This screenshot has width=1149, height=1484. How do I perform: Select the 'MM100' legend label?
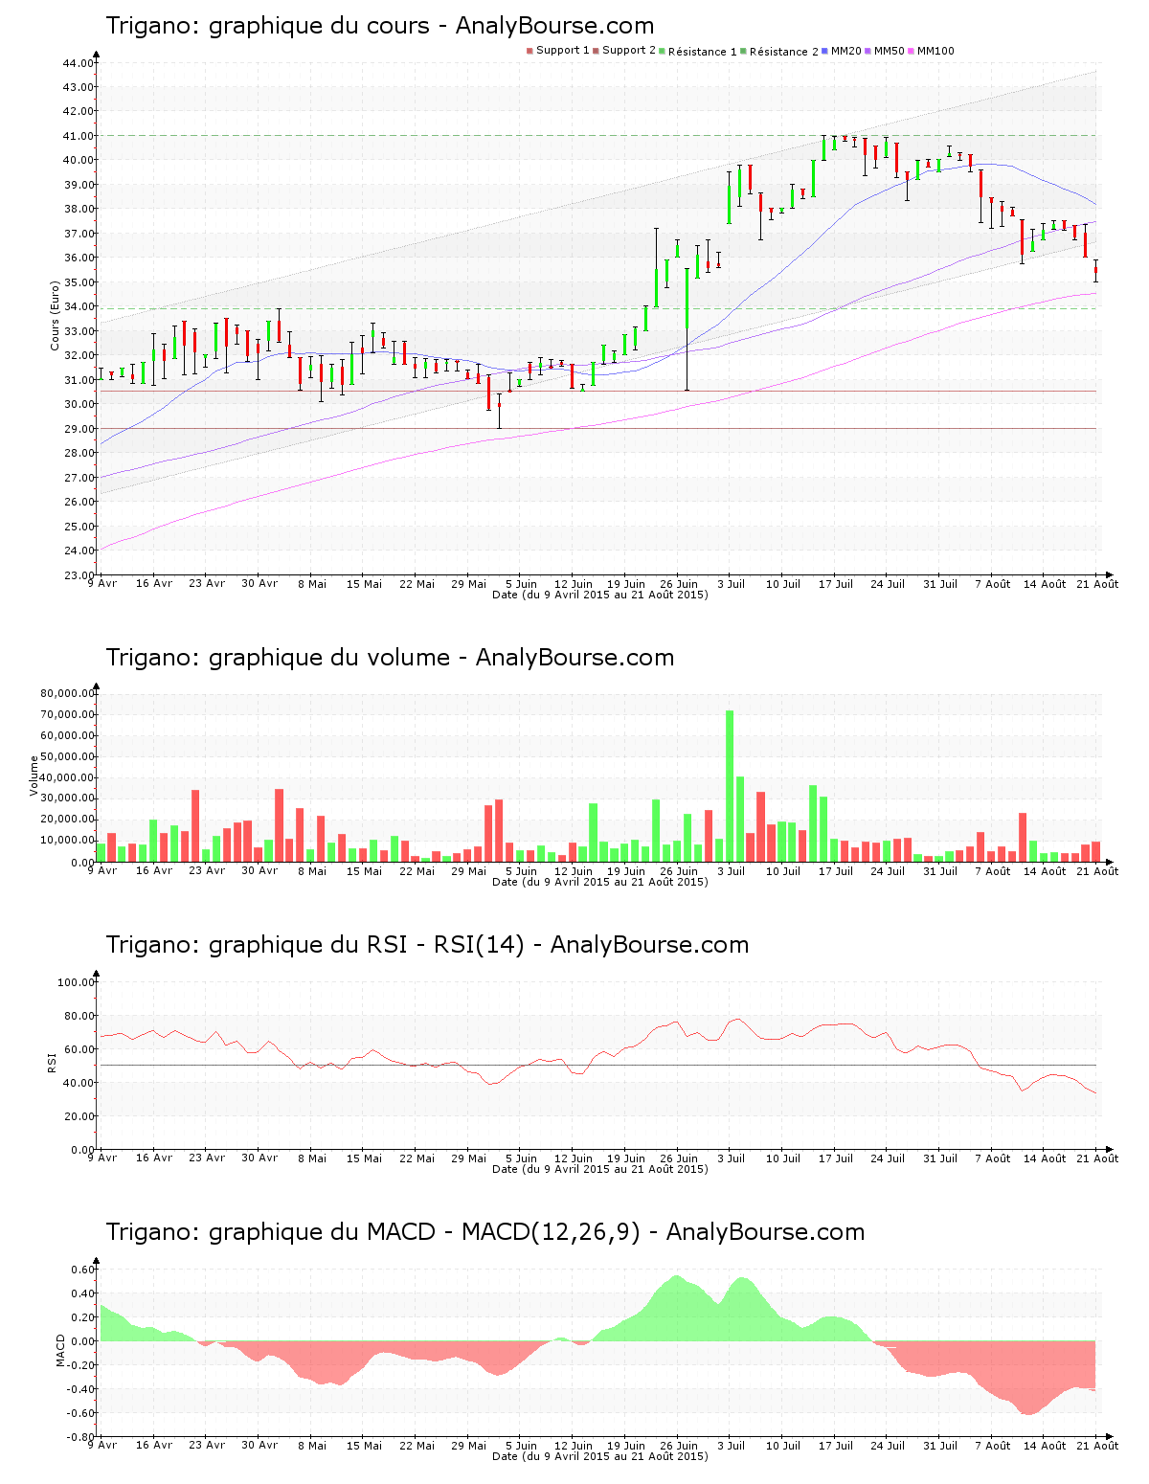click(935, 51)
